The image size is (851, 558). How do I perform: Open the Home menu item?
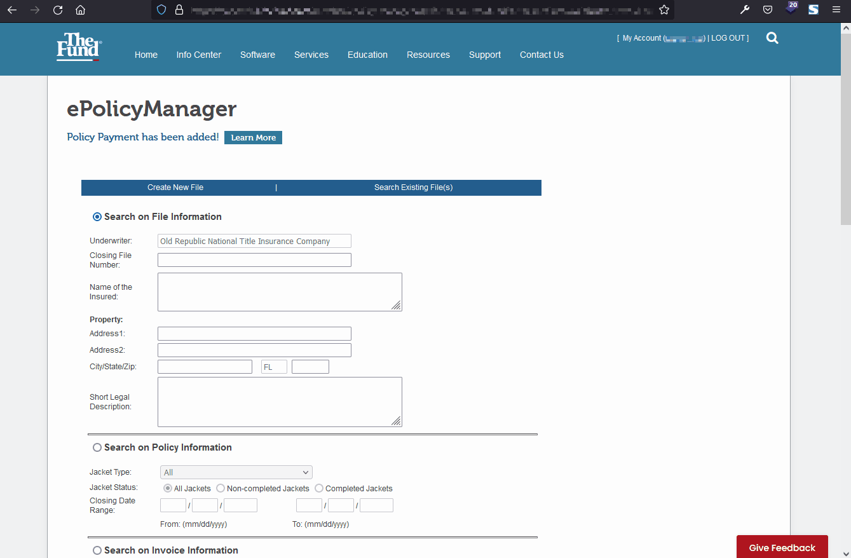(x=146, y=55)
